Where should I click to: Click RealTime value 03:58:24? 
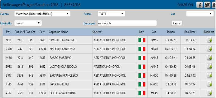(190, 49)
